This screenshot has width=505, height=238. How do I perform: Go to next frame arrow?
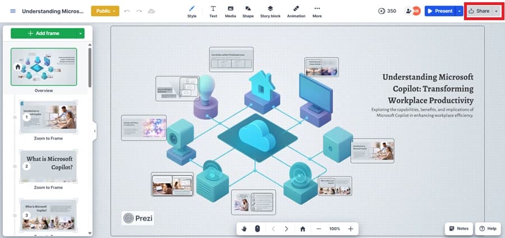(x=286, y=228)
